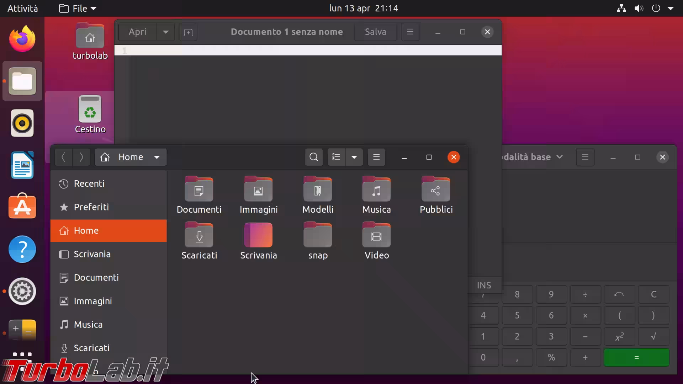Click the search icon in Files
This screenshot has height=384, width=683.
pos(313,157)
